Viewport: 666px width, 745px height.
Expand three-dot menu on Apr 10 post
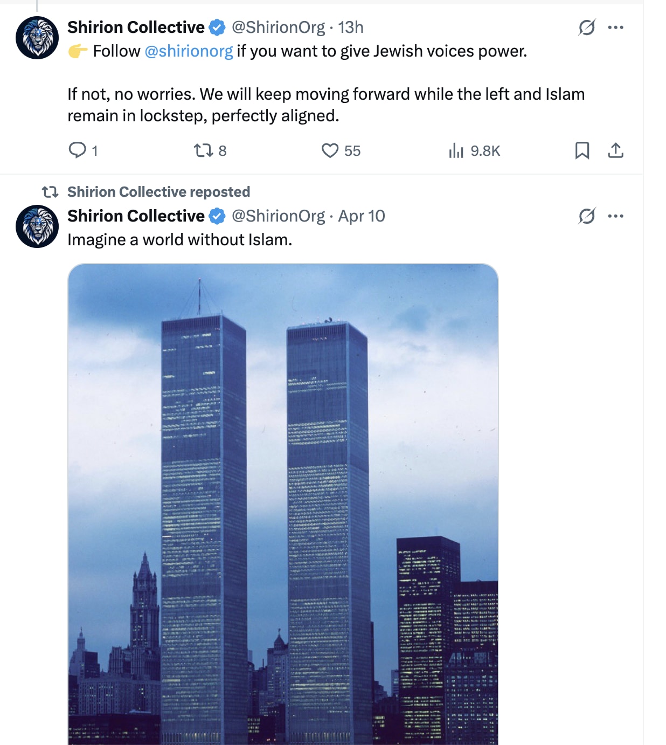point(615,216)
